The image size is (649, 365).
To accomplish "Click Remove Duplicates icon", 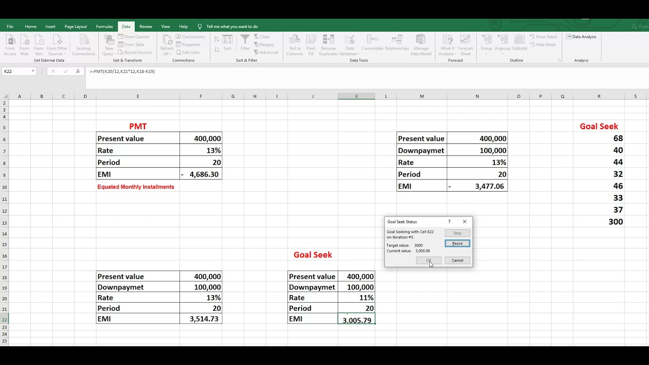I will 328,45.
